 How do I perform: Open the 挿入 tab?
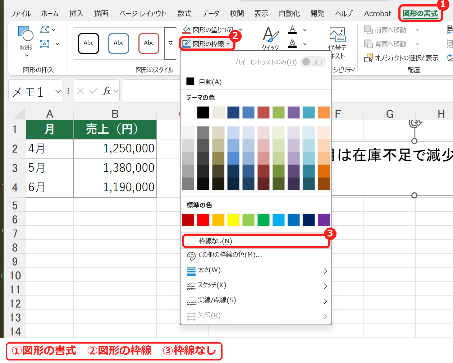point(76,14)
